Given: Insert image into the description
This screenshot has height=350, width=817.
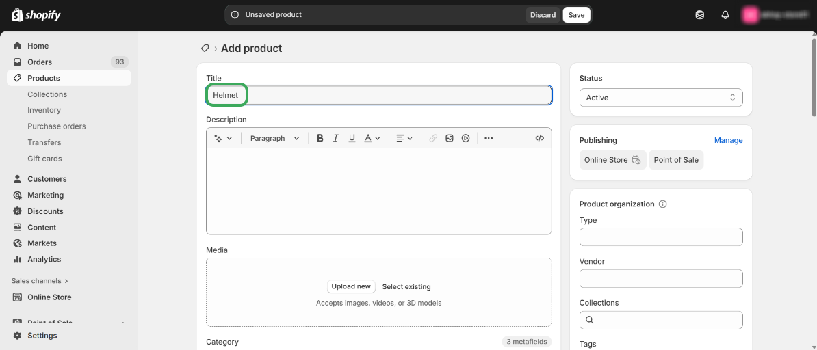Looking at the screenshot, I should point(450,138).
